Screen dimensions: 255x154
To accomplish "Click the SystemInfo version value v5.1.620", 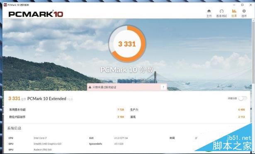I will pyautogui.click(x=119, y=144).
